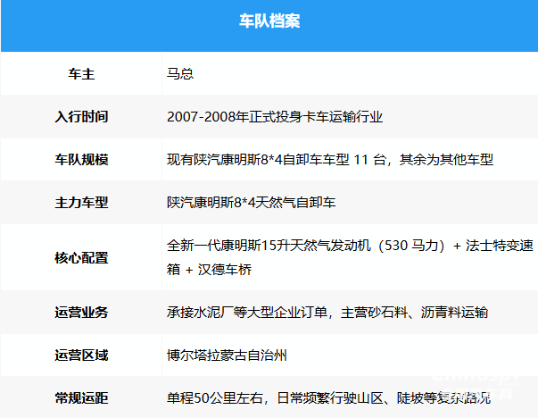Click the text about 水泥厂 orders

point(327,313)
